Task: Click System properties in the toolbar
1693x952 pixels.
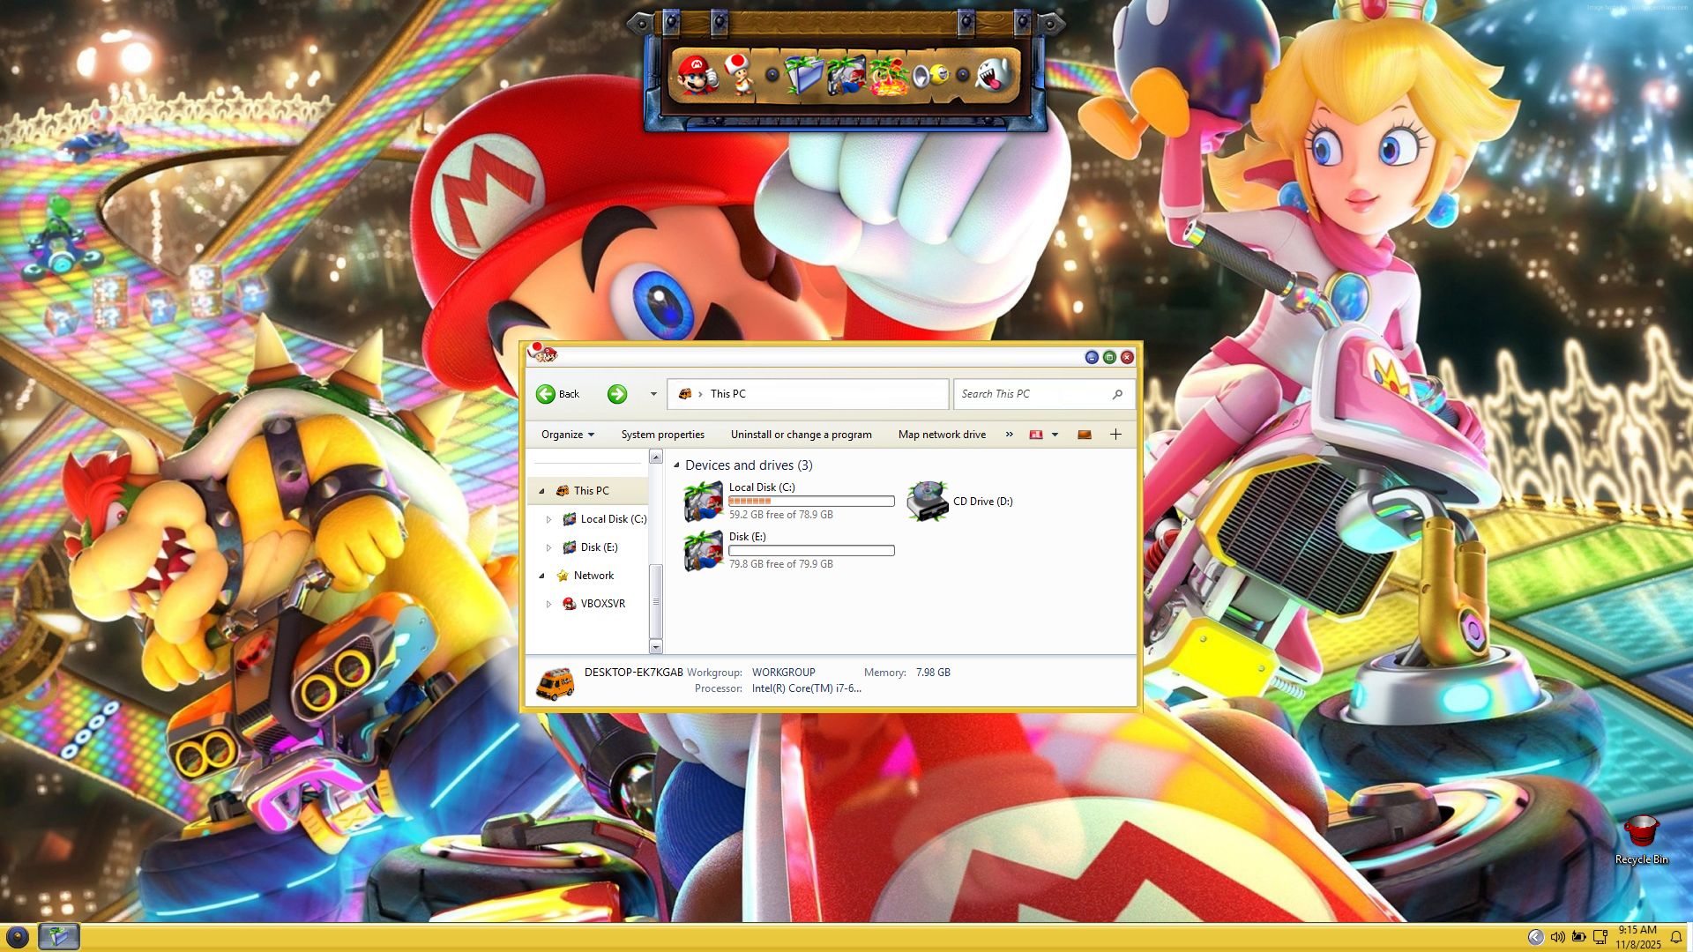Action: coord(662,435)
